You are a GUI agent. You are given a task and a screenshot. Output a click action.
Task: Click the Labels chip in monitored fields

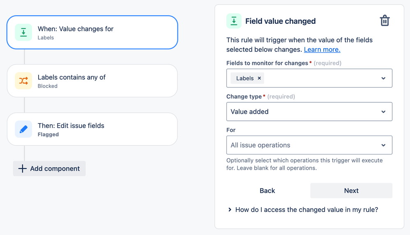245,78
